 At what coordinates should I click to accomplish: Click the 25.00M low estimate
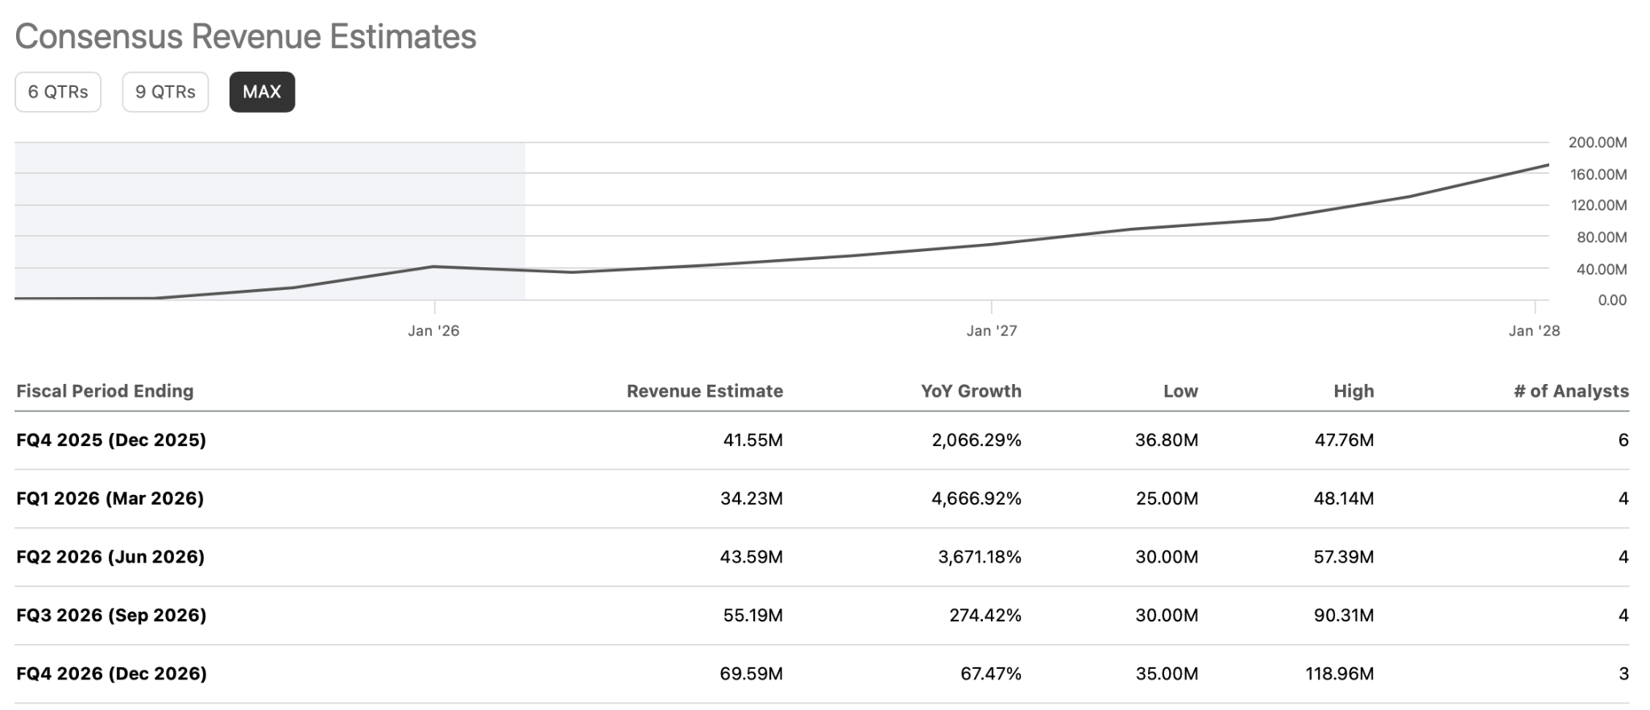[1167, 499]
